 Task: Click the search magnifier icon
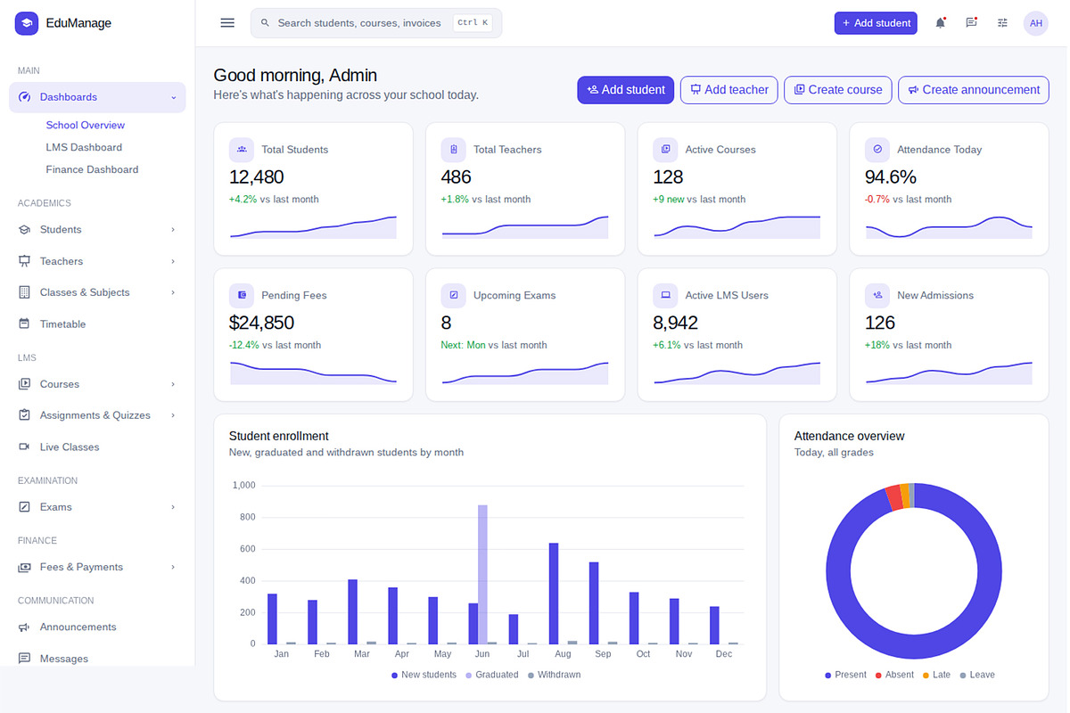click(x=265, y=23)
